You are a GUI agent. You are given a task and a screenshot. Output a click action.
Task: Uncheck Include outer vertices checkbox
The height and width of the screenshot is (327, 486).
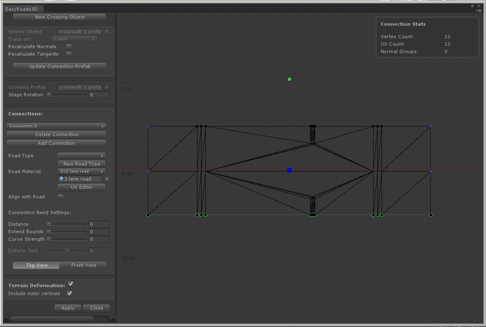(x=69, y=293)
